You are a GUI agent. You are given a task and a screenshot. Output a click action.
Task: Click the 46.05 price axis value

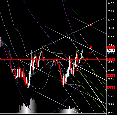(111, 79)
